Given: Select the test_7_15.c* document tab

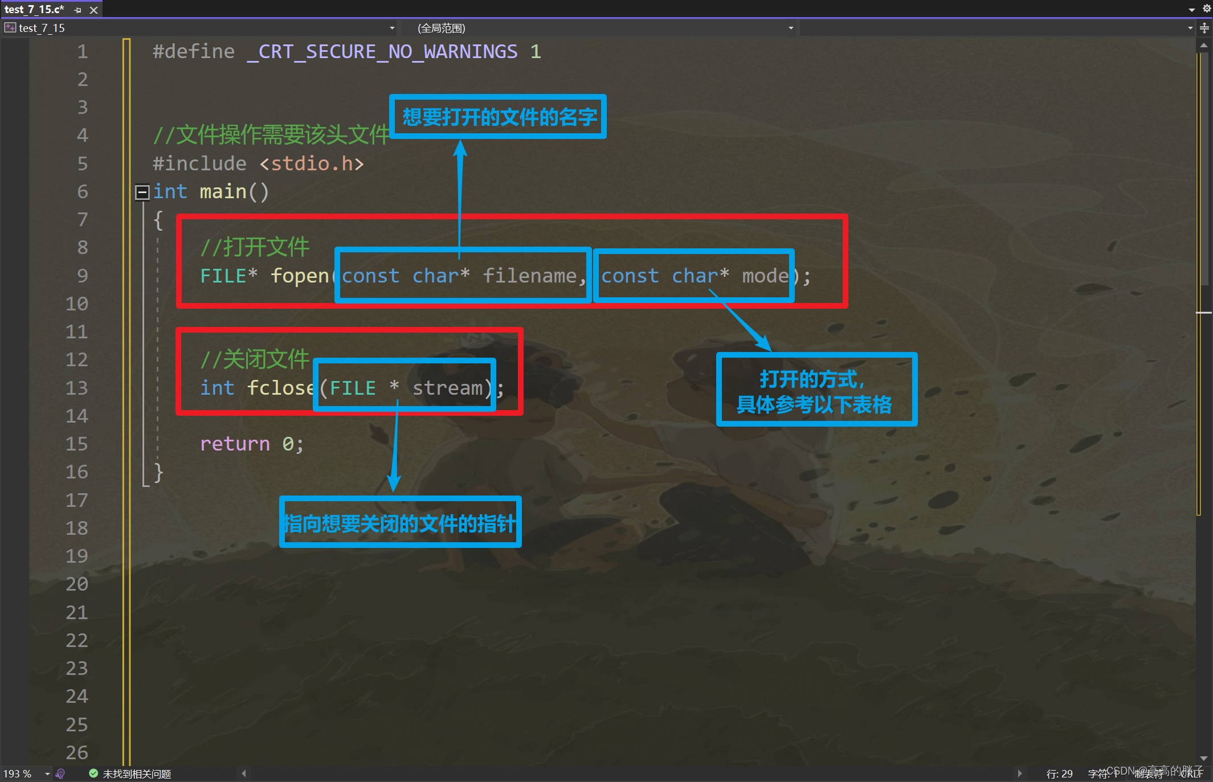Looking at the screenshot, I should click(x=34, y=9).
